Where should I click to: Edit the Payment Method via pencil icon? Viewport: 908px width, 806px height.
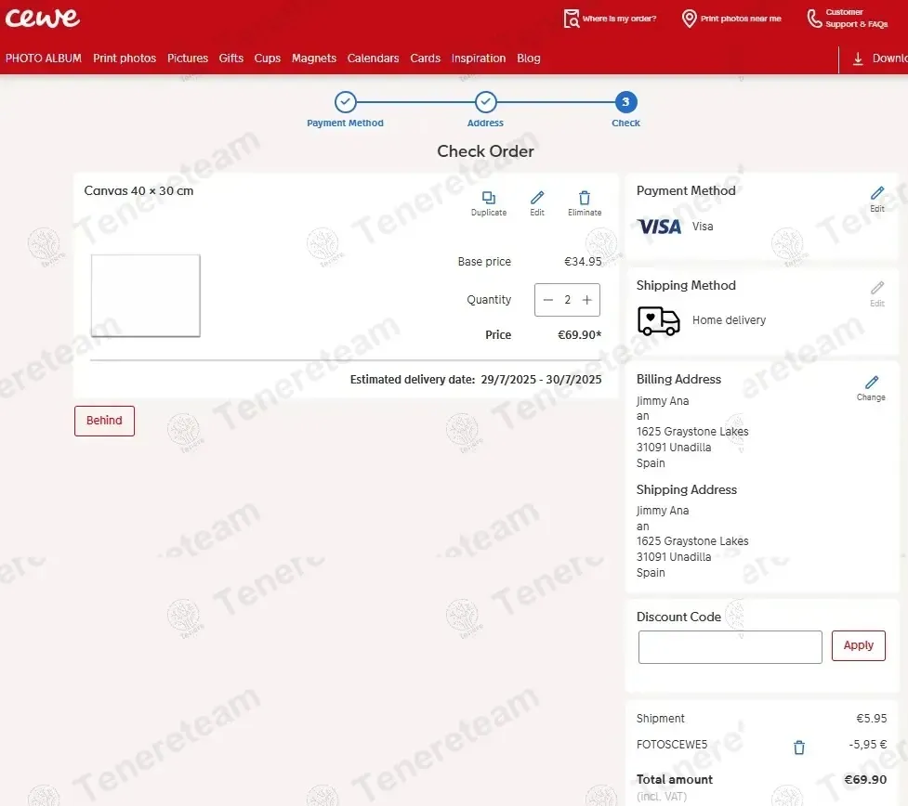(876, 194)
